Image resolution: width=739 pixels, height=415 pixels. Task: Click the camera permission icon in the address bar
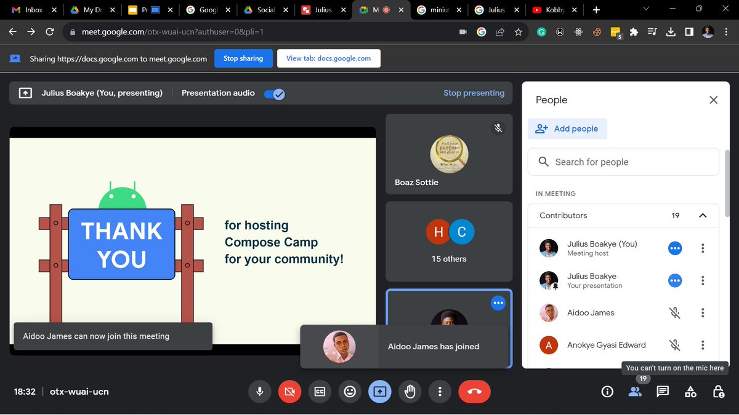tap(463, 32)
